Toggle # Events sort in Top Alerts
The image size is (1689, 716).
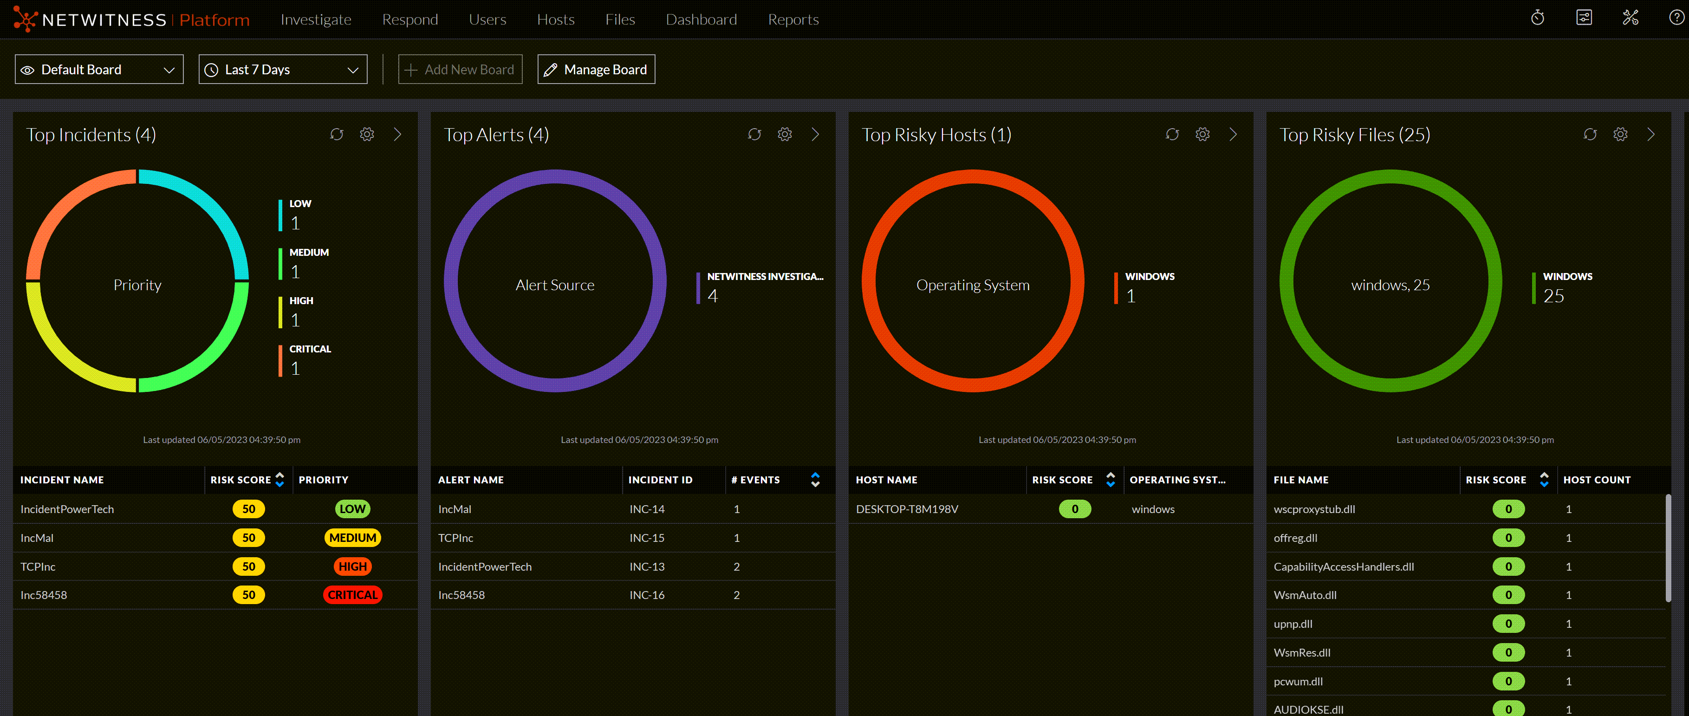pyautogui.click(x=815, y=479)
